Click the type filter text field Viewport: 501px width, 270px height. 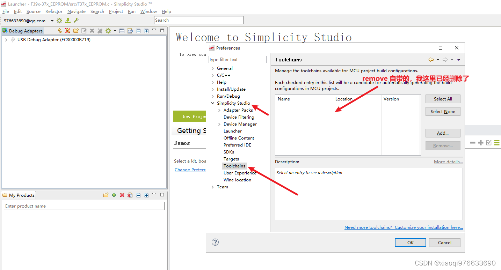pos(238,60)
